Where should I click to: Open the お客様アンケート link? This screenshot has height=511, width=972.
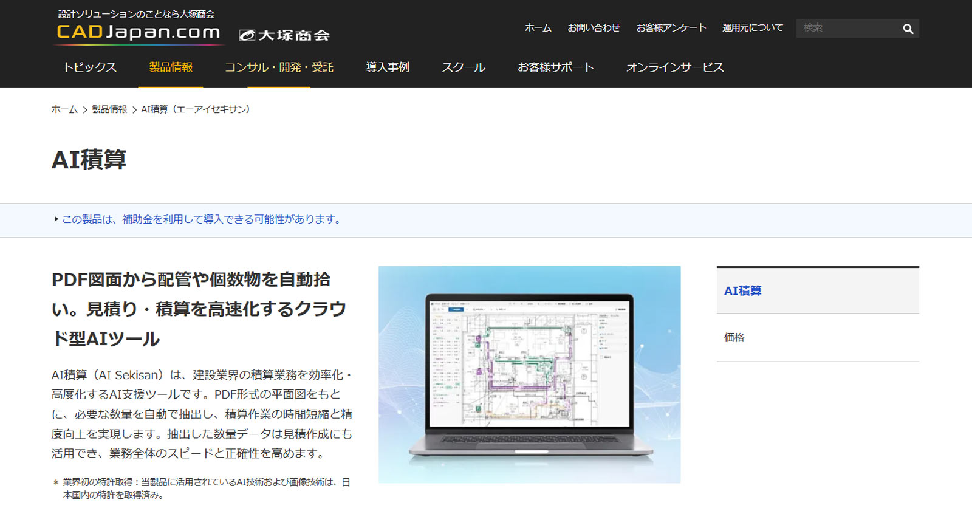pos(671,28)
